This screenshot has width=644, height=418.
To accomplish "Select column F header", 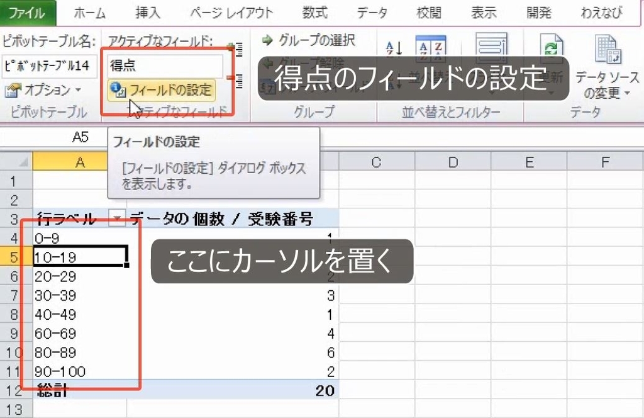I will [x=606, y=162].
